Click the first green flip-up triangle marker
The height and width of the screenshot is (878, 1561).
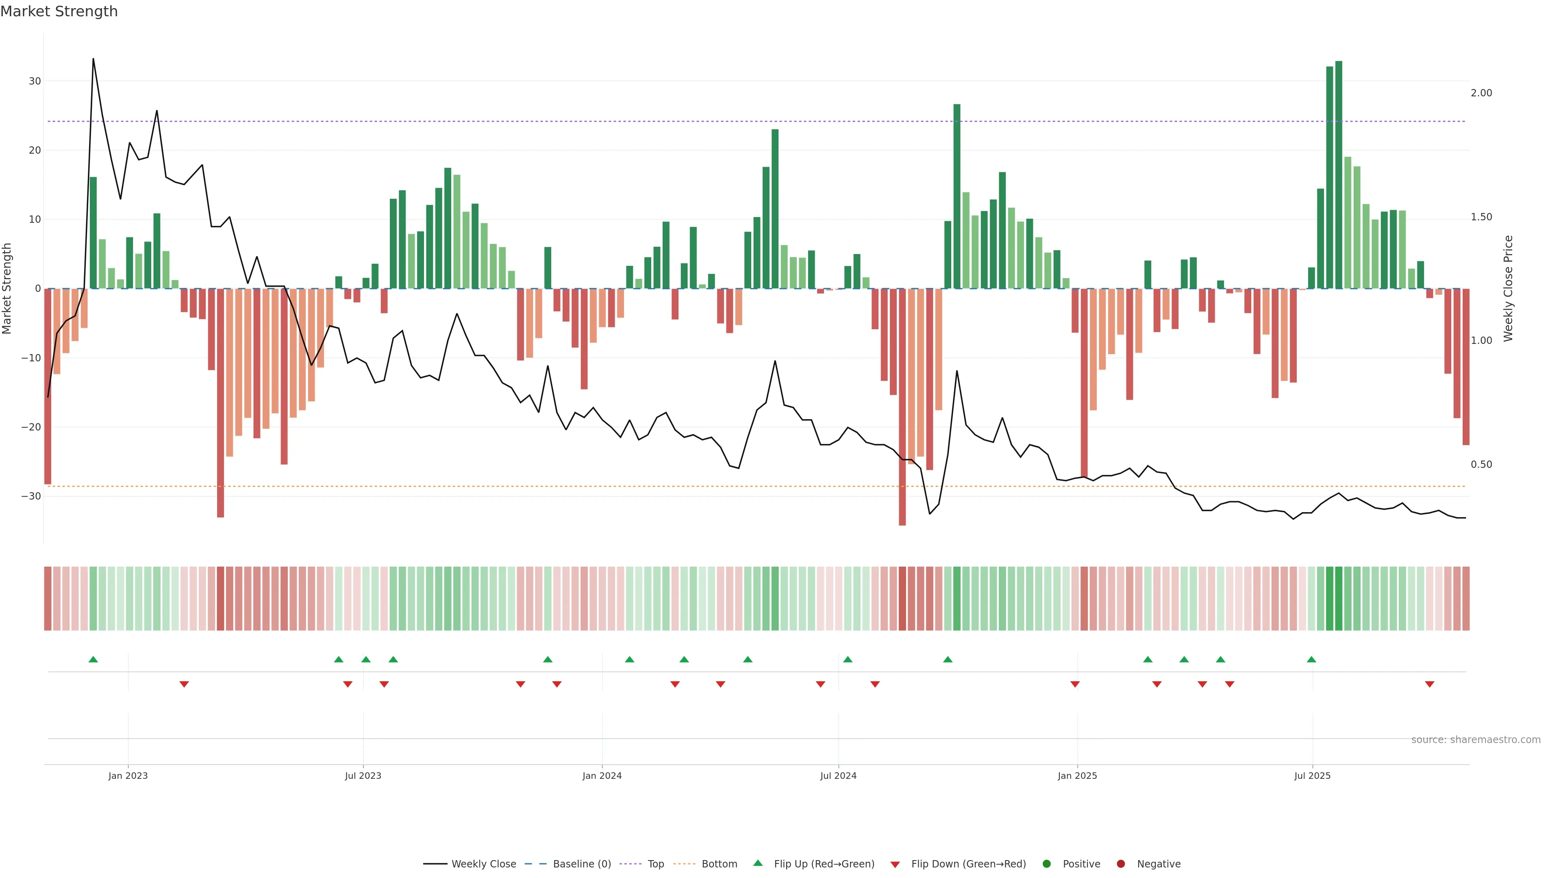(x=93, y=659)
